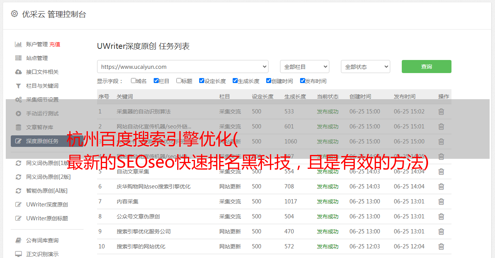Screen dimensions: 495x258
Task: Delete the task 采集器的自动识别算法
Action: click(441, 112)
